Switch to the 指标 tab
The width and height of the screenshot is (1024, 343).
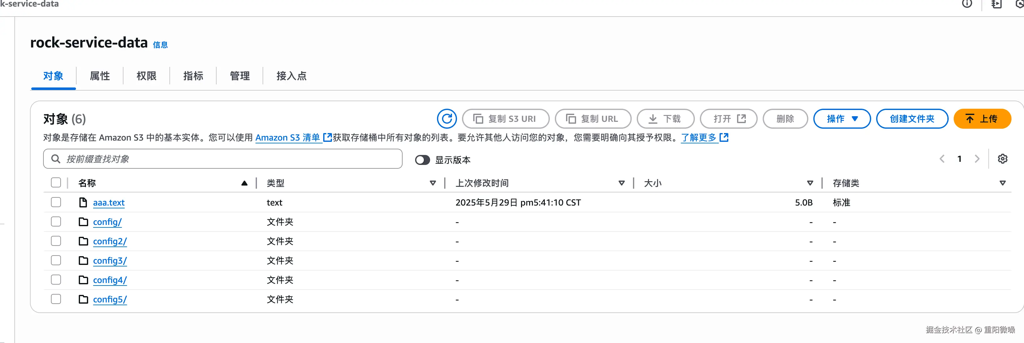point(193,76)
